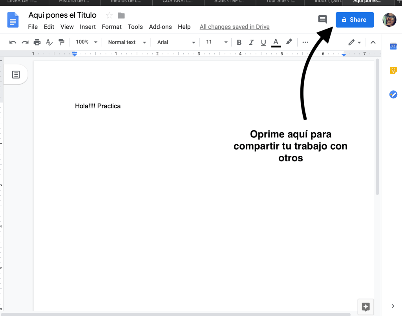The image size is (402, 316).
Task: Click the undo arrow icon
Action: tap(13, 42)
